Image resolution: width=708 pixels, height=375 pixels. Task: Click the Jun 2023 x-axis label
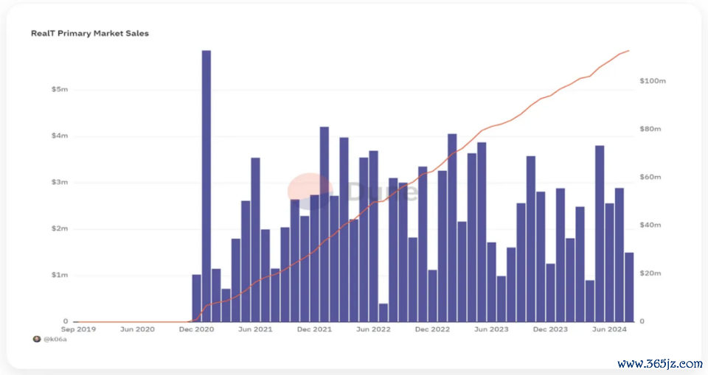[491, 329]
